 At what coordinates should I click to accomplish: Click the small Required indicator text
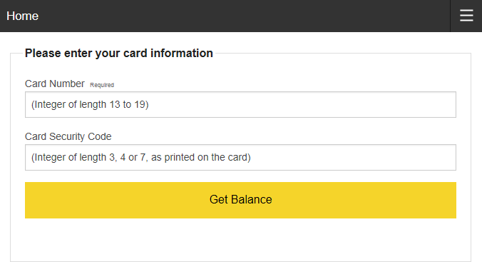pos(102,85)
